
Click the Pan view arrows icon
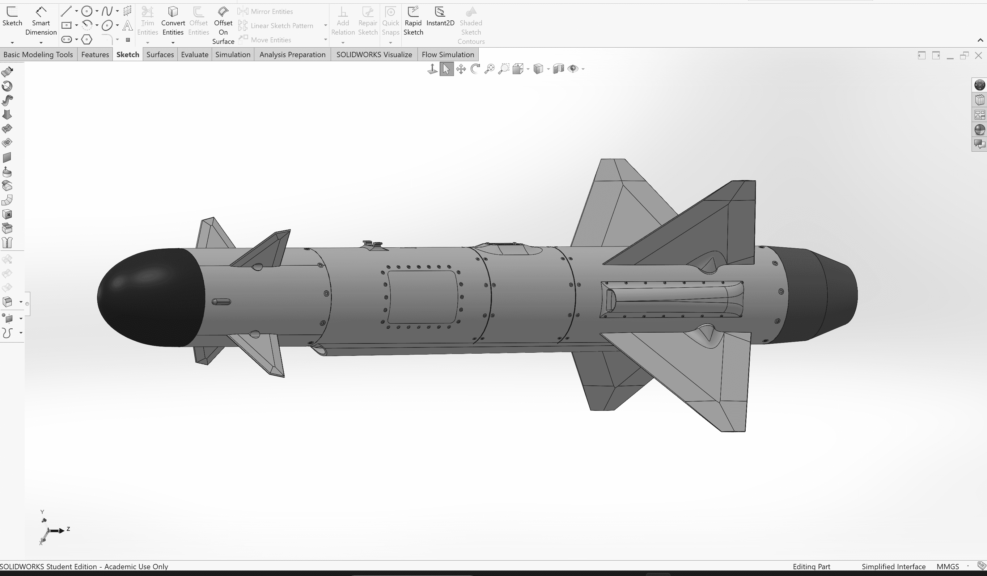point(461,69)
